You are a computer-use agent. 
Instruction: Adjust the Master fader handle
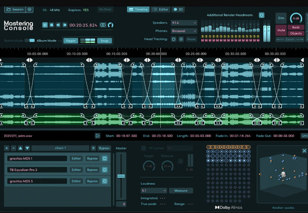click(121, 176)
